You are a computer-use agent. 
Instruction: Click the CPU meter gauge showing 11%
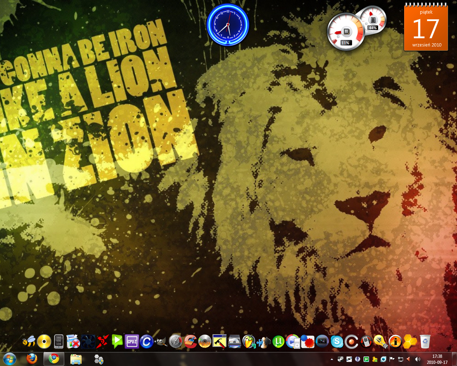click(346, 32)
